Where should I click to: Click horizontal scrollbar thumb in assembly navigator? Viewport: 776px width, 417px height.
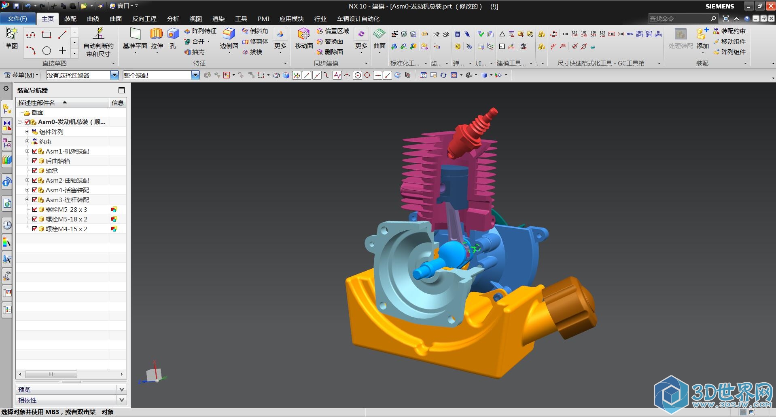(x=51, y=374)
